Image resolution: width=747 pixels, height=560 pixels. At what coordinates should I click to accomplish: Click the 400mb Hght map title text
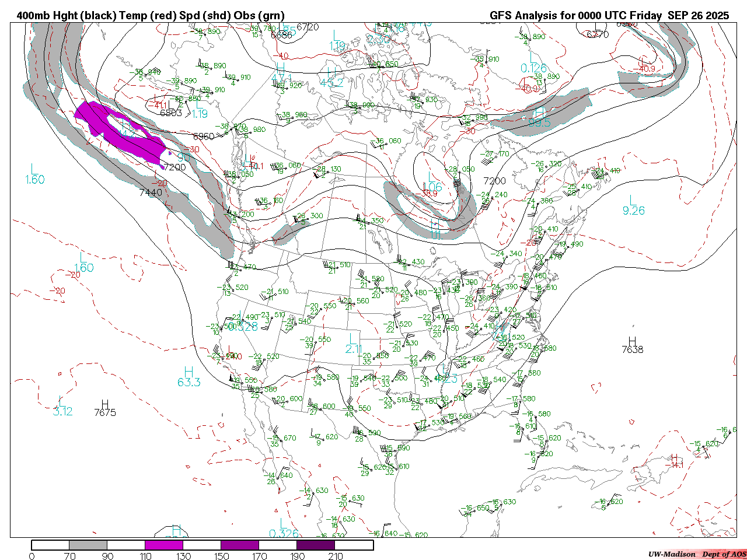tap(151, 16)
